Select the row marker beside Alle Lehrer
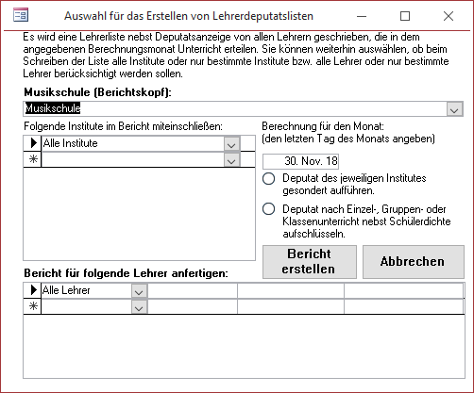Viewport: 474px width, 393px height. coord(32,290)
